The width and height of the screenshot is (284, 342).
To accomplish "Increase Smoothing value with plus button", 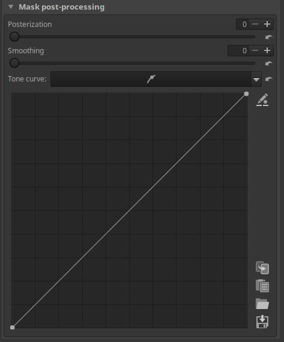I will pyautogui.click(x=267, y=50).
